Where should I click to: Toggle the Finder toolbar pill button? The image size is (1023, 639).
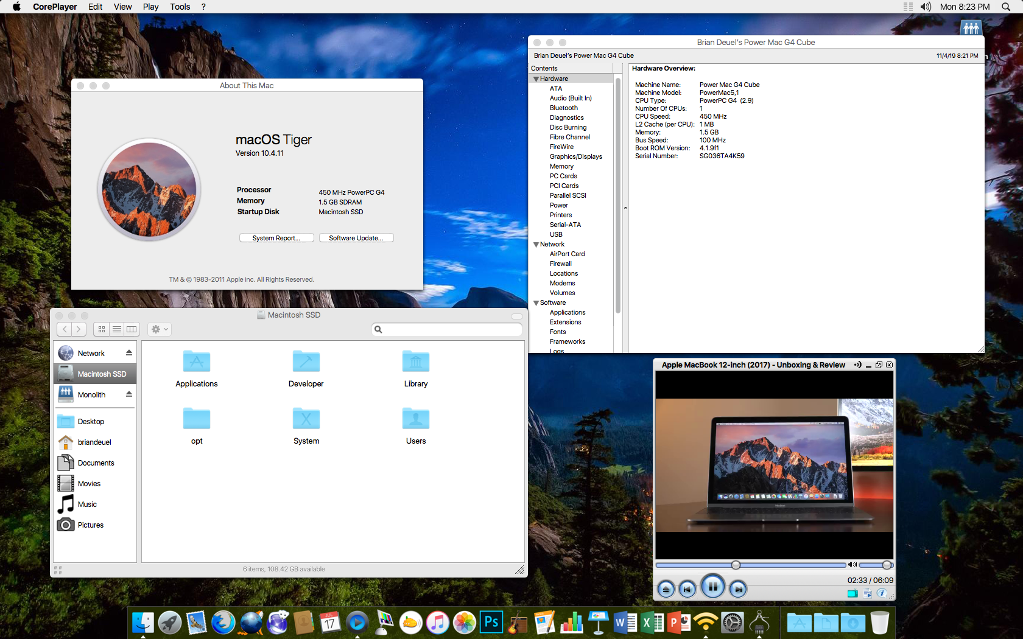(x=517, y=316)
